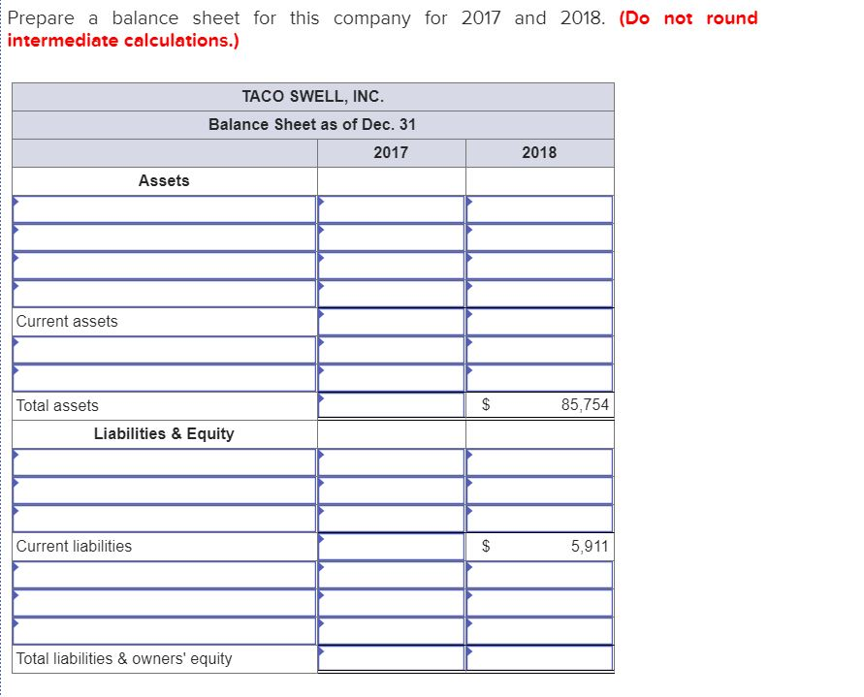Click the "Liabilities & Equity" section heading
The image size is (864, 697).
click(x=164, y=433)
